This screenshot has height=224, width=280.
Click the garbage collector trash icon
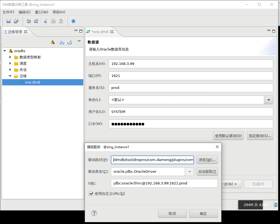[276, 205]
